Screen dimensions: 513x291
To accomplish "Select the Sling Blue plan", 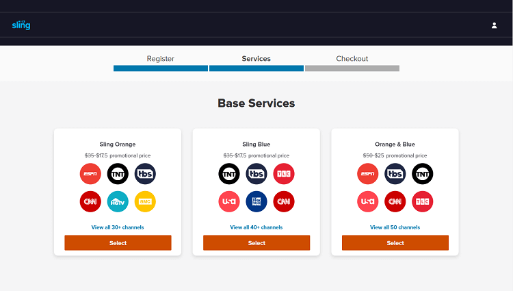I will (256, 243).
